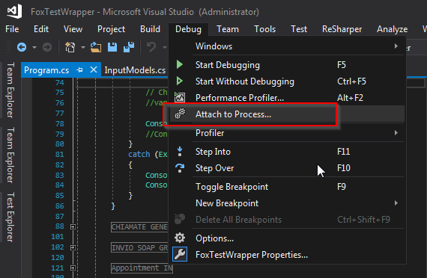Click the Save floppy disk icon
Screen dimensions: 427x278
pyautogui.click(x=112, y=47)
